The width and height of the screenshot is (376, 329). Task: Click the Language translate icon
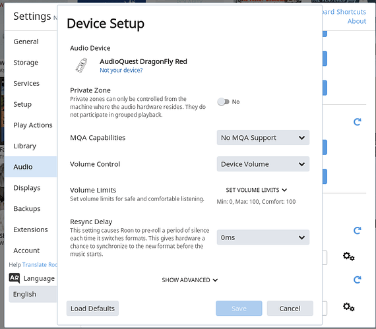pos(15,278)
